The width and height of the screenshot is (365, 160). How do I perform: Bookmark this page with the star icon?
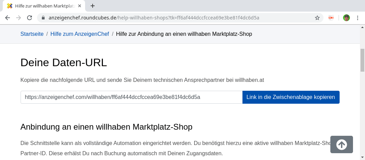point(317,18)
